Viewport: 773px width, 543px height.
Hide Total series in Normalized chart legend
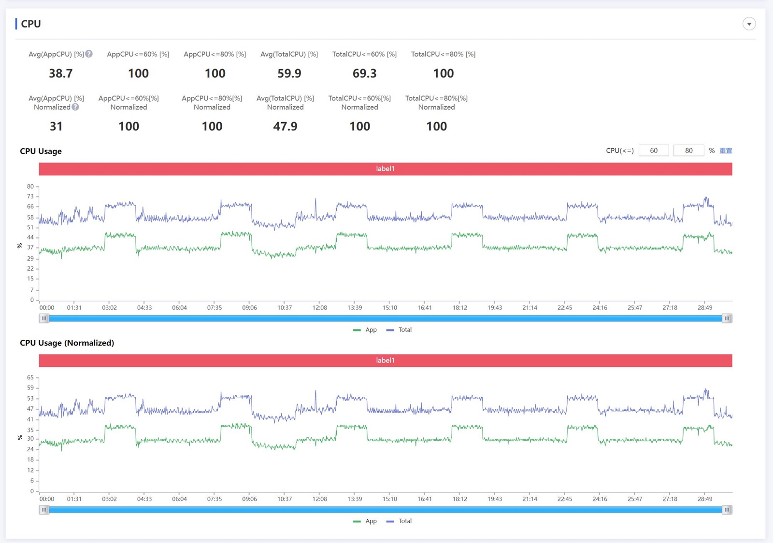click(x=400, y=521)
